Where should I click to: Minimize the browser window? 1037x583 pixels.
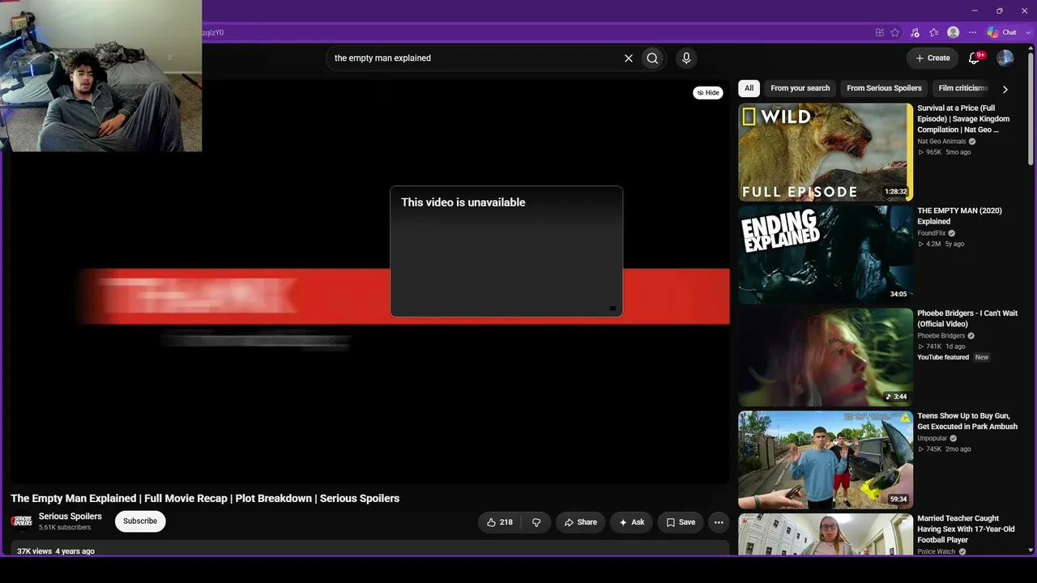tap(975, 11)
